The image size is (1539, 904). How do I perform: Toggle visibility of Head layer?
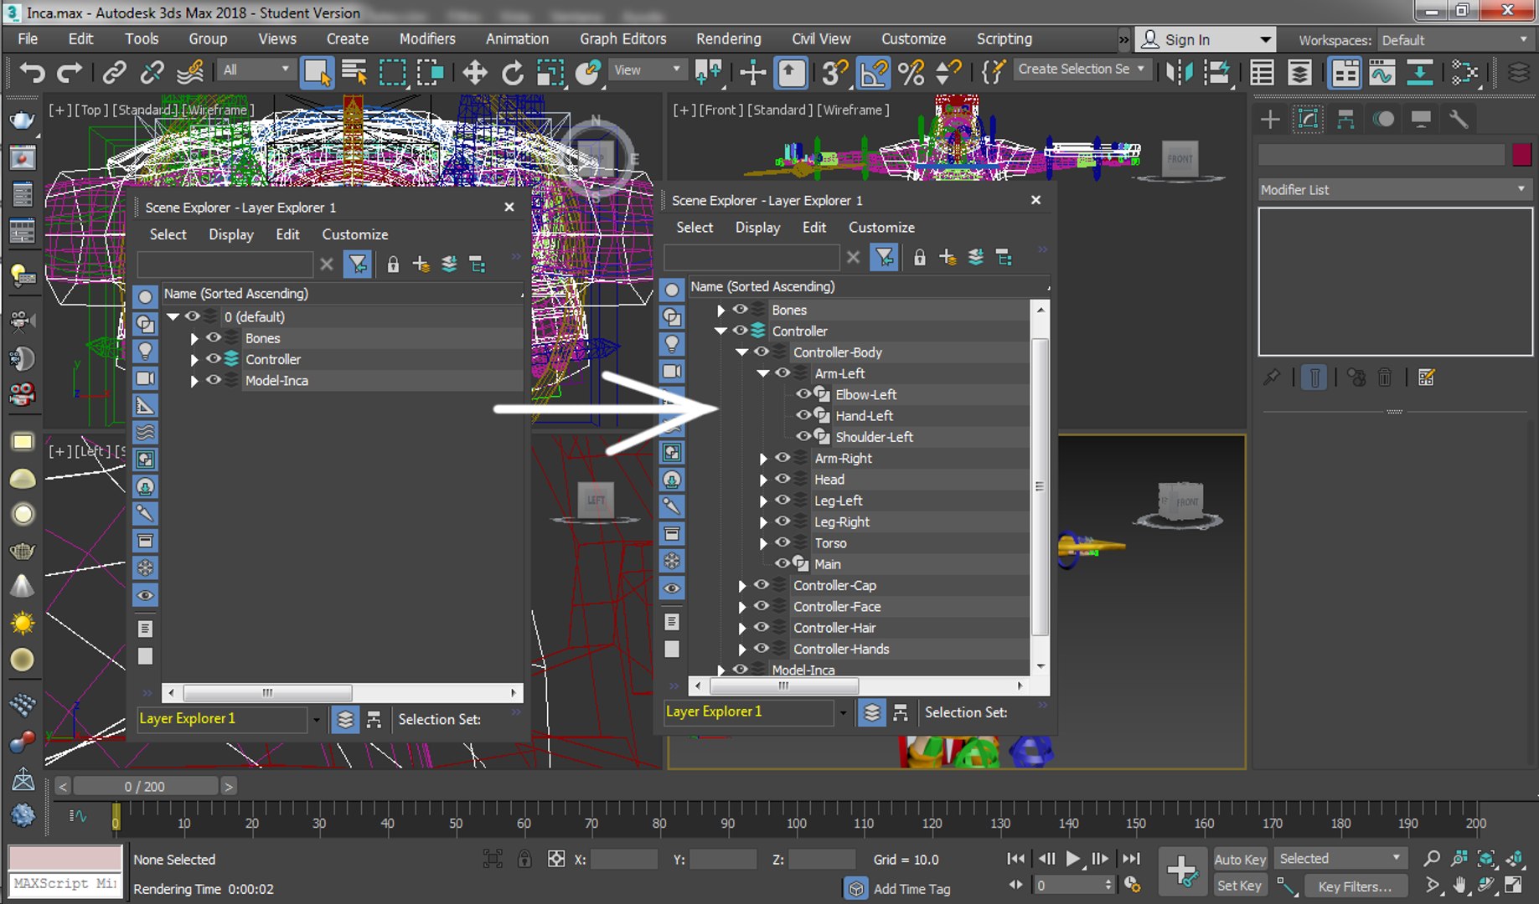(782, 479)
